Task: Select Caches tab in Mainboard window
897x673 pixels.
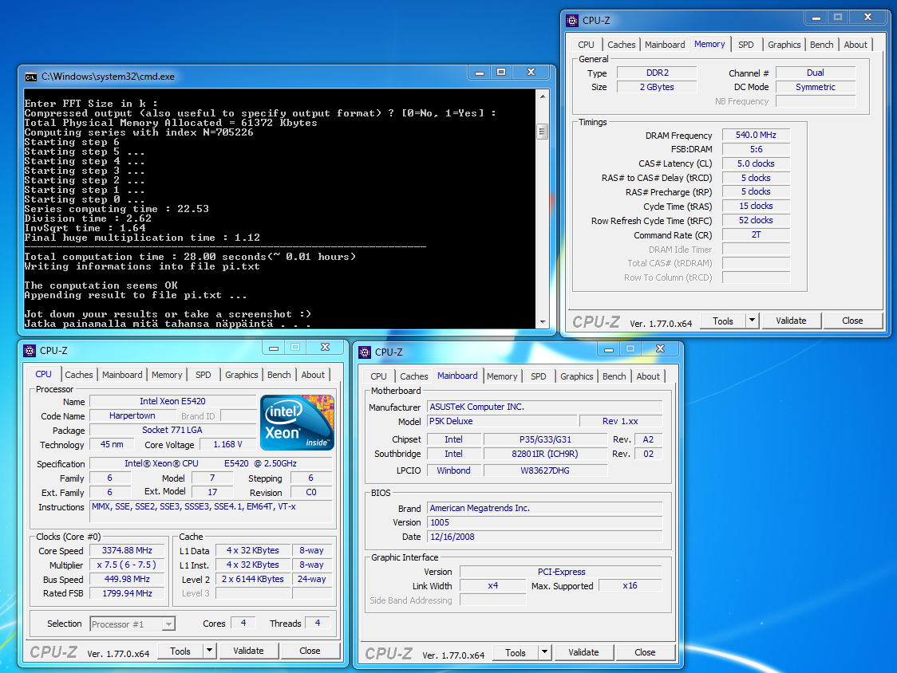Action: coord(414,376)
